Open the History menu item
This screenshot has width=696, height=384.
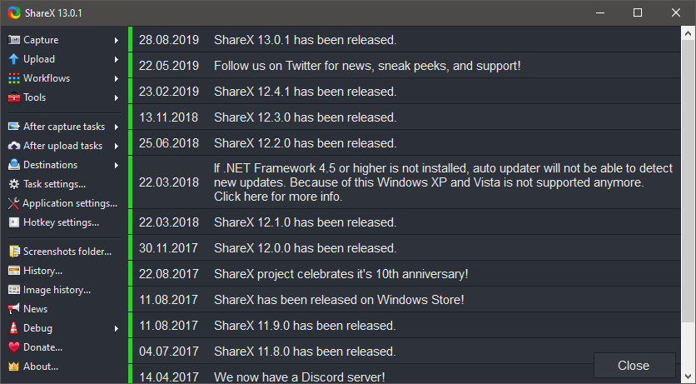click(42, 270)
